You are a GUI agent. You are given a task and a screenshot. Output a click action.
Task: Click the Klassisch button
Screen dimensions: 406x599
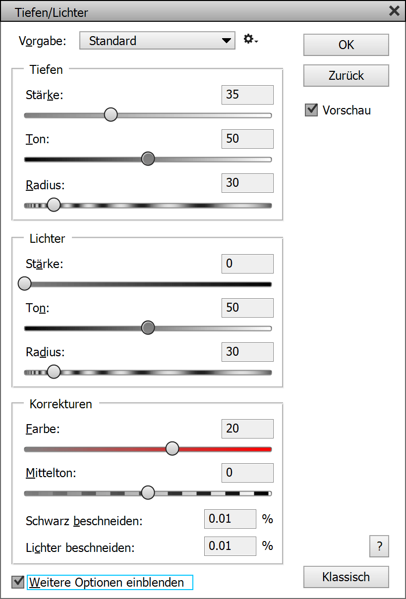[x=346, y=577]
